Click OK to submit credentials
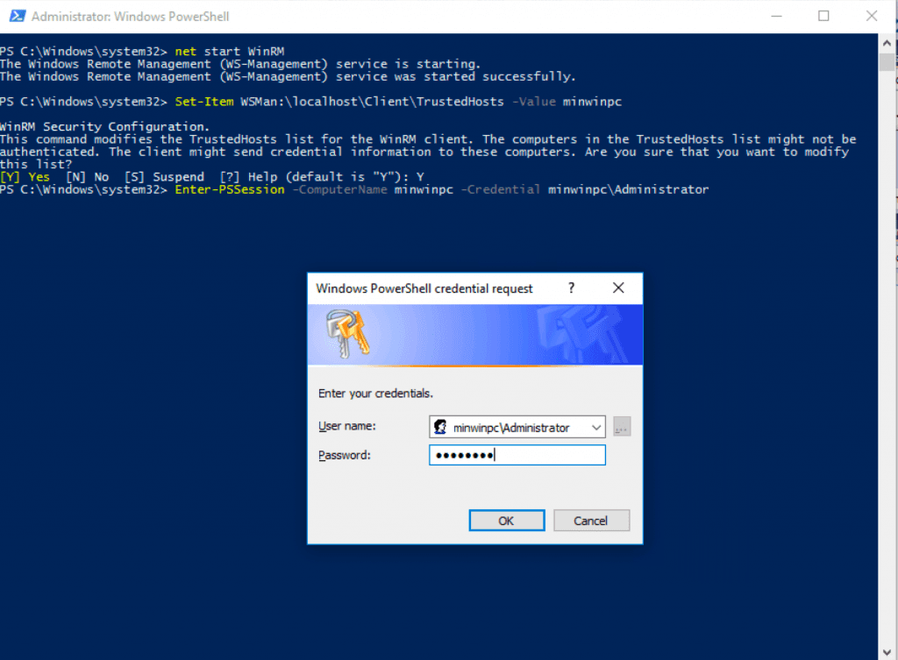898x660 pixels. [x=507, y=521]
